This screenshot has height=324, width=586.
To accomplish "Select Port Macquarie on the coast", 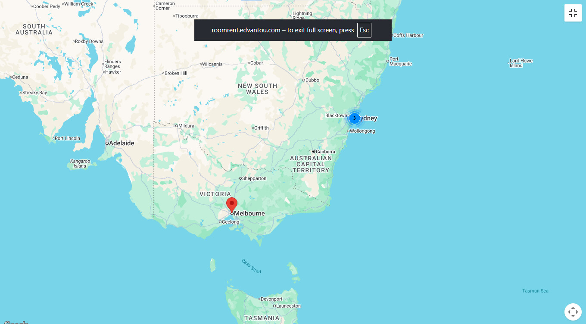I will (400, 62).
